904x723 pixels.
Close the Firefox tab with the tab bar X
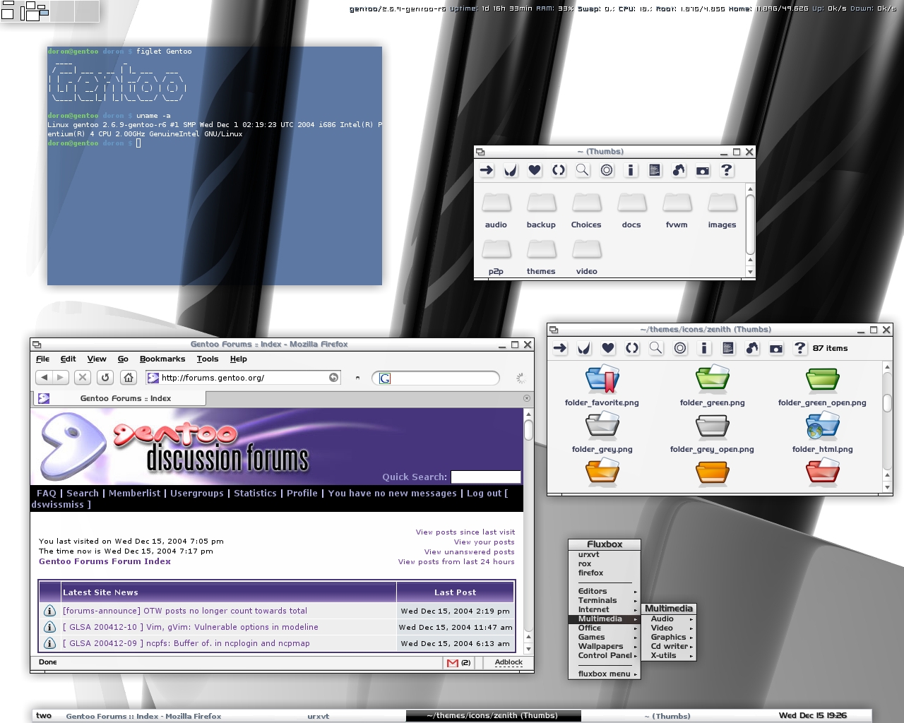(x=526, y=398)
